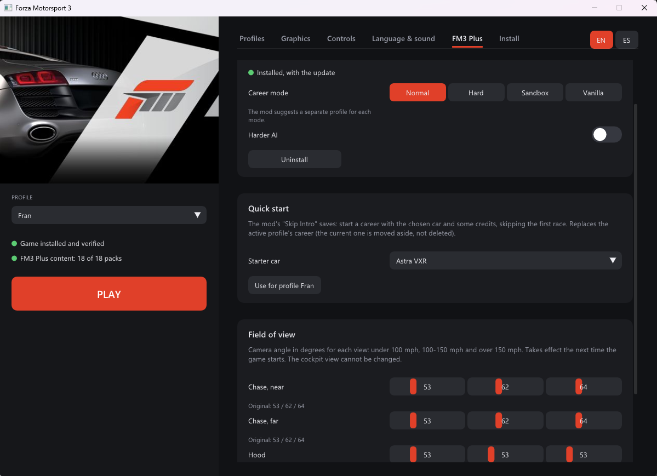Toggle the Harder AI switch
Screen dimensions: 657x476
pyautogui.click(x=606, y=135)
